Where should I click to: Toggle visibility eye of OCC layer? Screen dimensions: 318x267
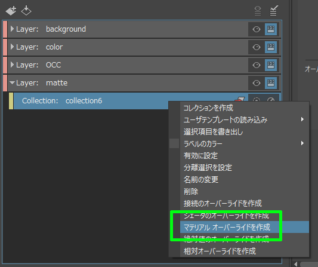click(x=257, y=65)
